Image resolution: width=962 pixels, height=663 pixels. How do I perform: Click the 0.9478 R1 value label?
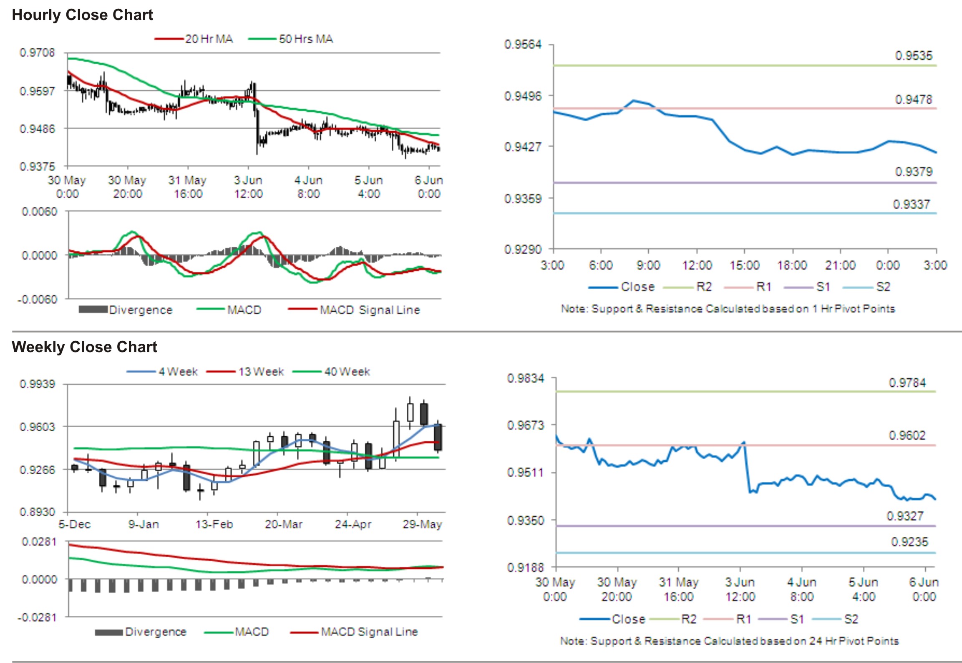click(x=914, y=100)
